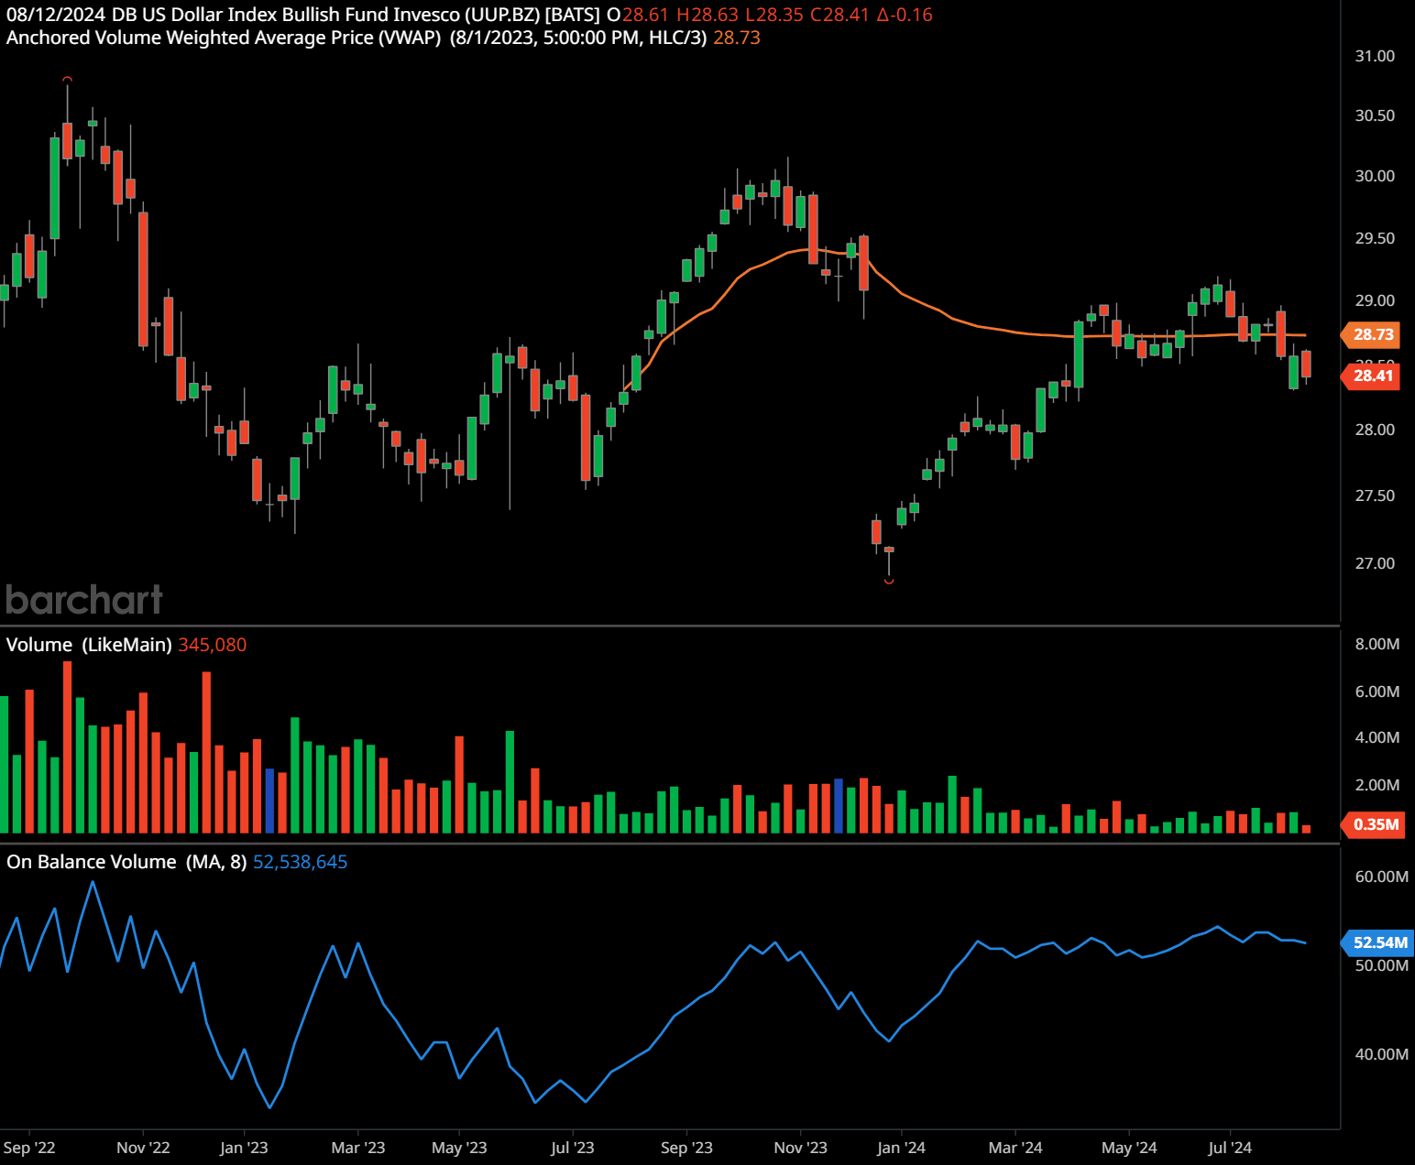Click the 29.00 price axis label

1375,300
